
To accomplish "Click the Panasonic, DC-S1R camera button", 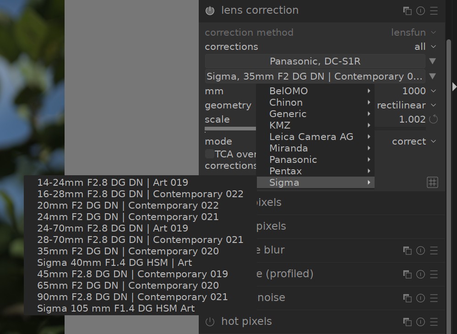I will click(x=315, y=61).
